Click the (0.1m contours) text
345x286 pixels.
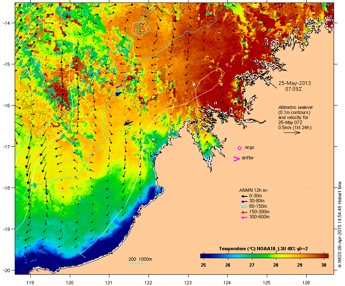click(294, 112)
